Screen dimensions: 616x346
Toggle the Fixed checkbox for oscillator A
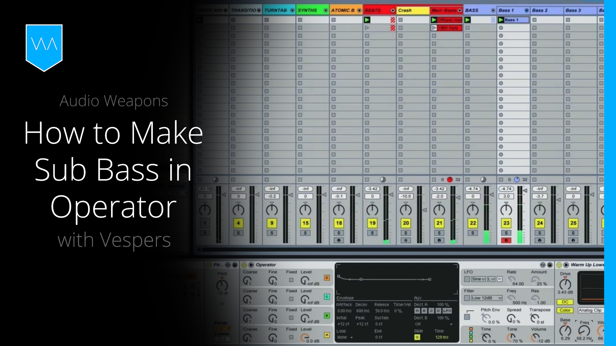pos(291,337)
